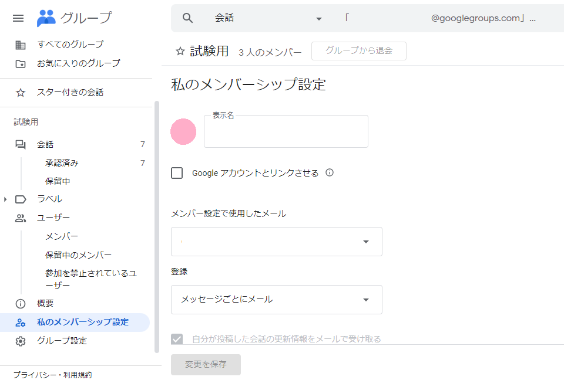Click the ラベル tag icon
564x380 pixels.
tap(21, 199)
